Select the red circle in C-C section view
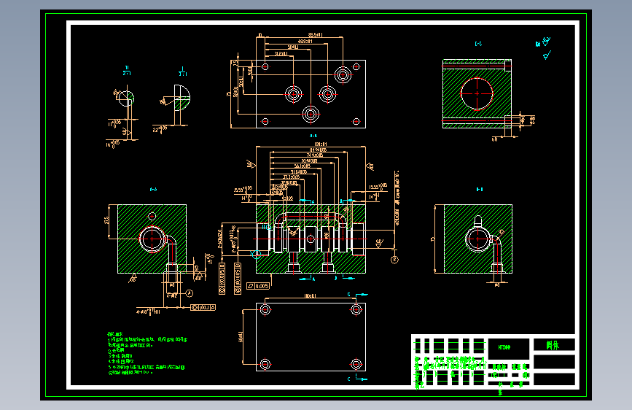Viewport: 632px width, 410px height. pos(477,93)
